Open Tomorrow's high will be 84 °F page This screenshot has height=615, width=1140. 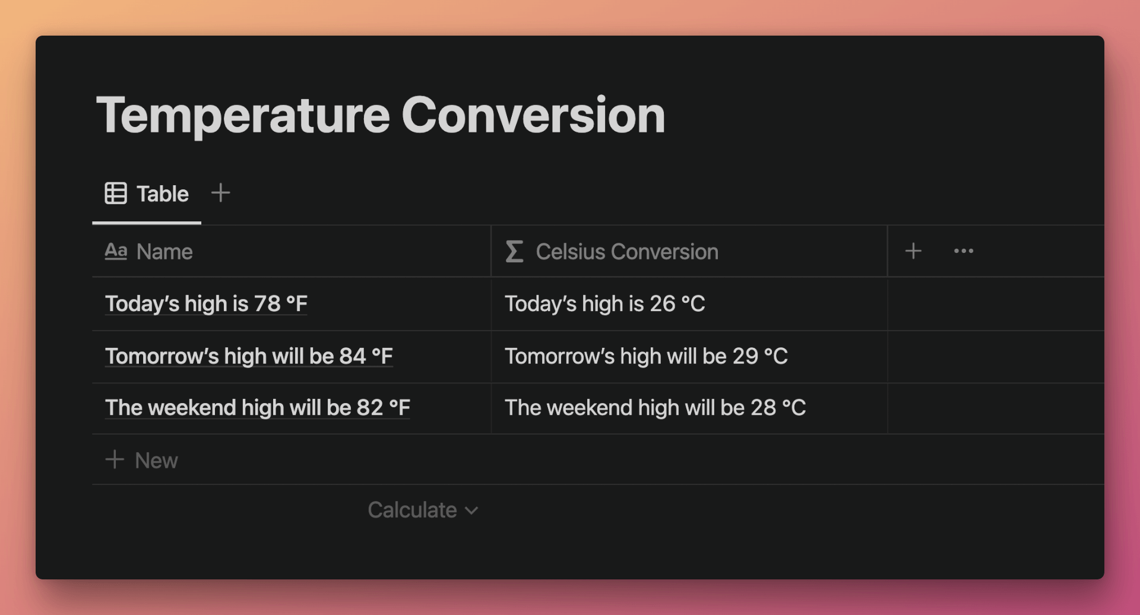[249, 356]
